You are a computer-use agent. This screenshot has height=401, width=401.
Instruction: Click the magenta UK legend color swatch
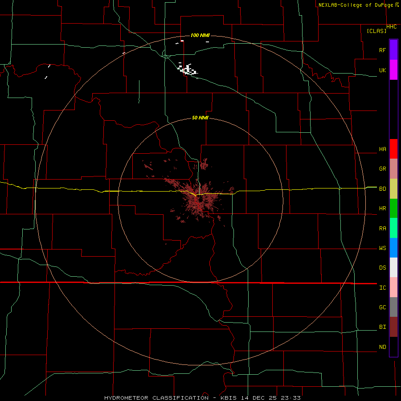(393, 70)
